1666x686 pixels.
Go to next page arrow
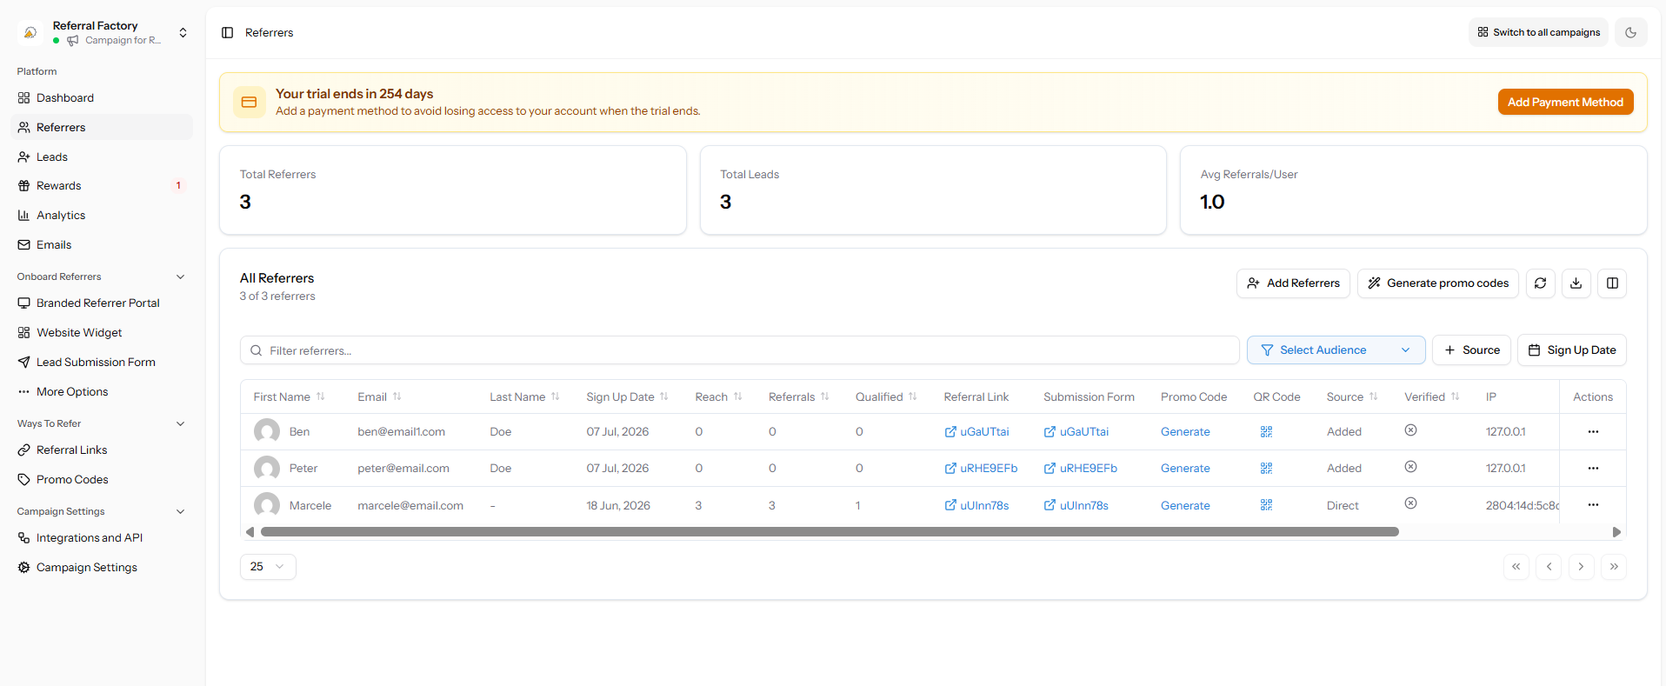click(1581, 567)
